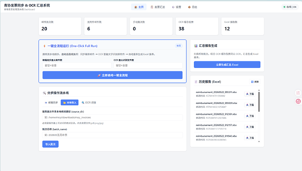This screenshot has width=302, height=171.
Task: Click the history reports scrollbar thumb
Action: coord(259,102)
